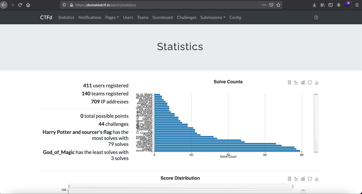
Task: Go to the browser home page
Action: point(28,5)
